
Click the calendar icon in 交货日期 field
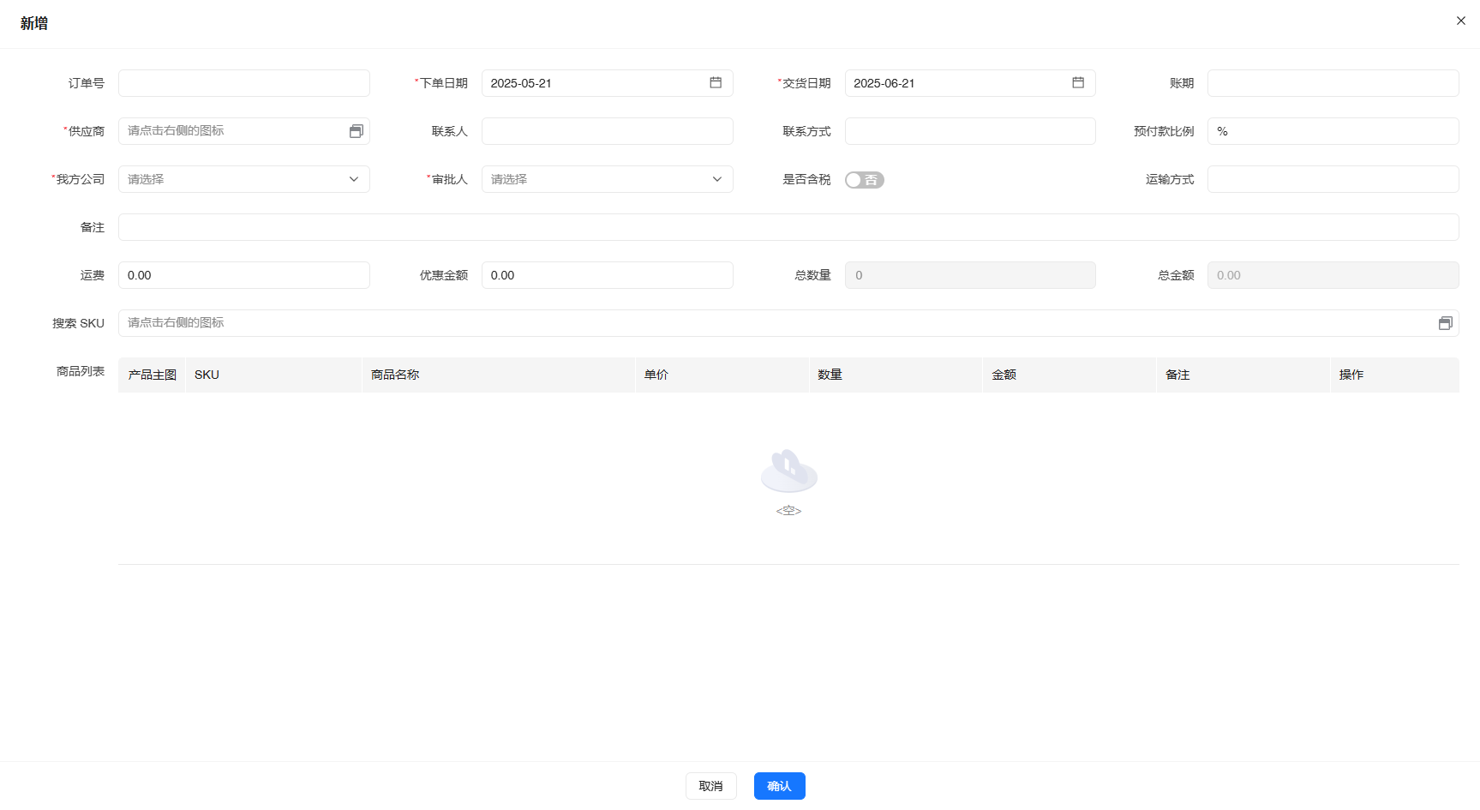click(x=1078, y=83)
